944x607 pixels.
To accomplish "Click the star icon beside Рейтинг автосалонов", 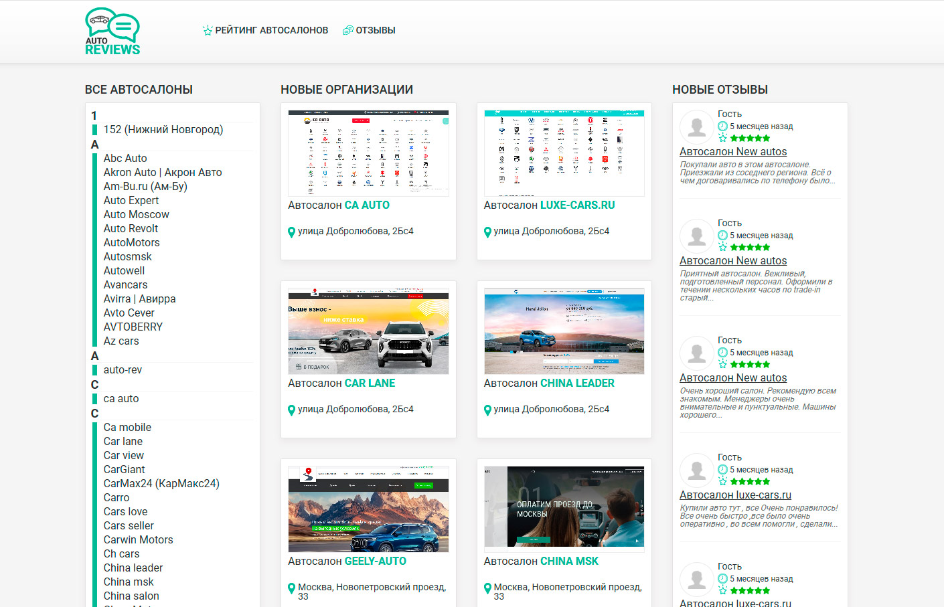I will point(208,30).
